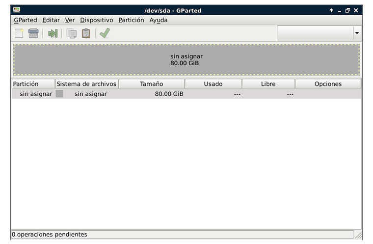Sort by Usado column header

(213, 84)
